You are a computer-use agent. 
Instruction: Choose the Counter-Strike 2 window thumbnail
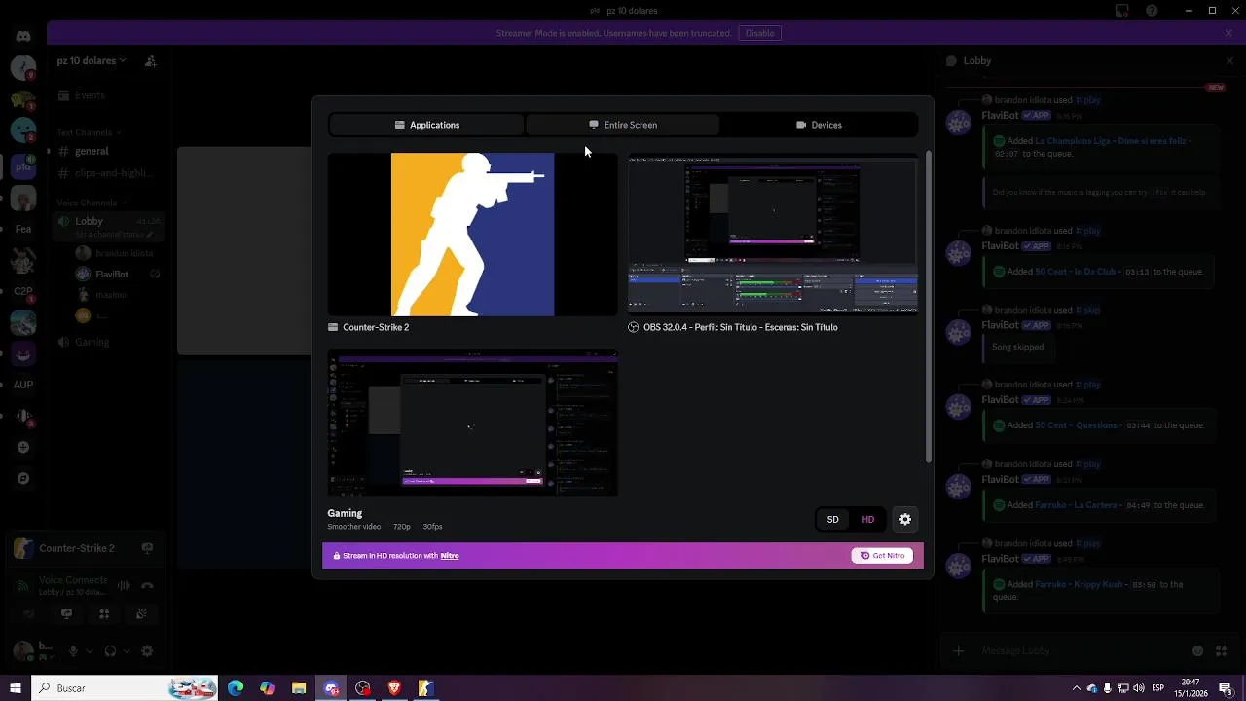pos(472,235)
